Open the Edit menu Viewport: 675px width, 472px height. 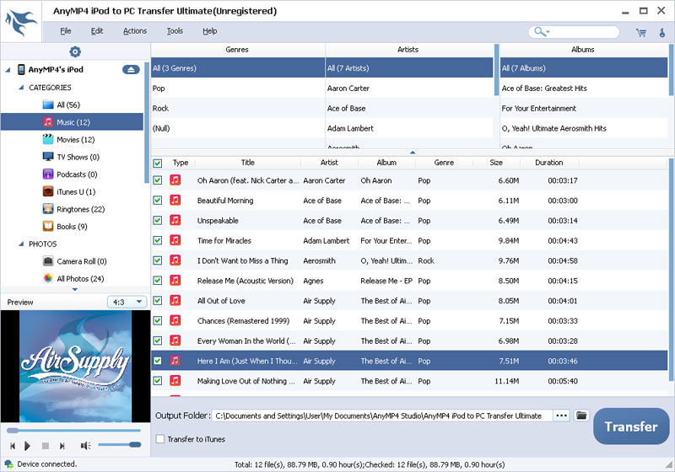click(x=97, y=31)
